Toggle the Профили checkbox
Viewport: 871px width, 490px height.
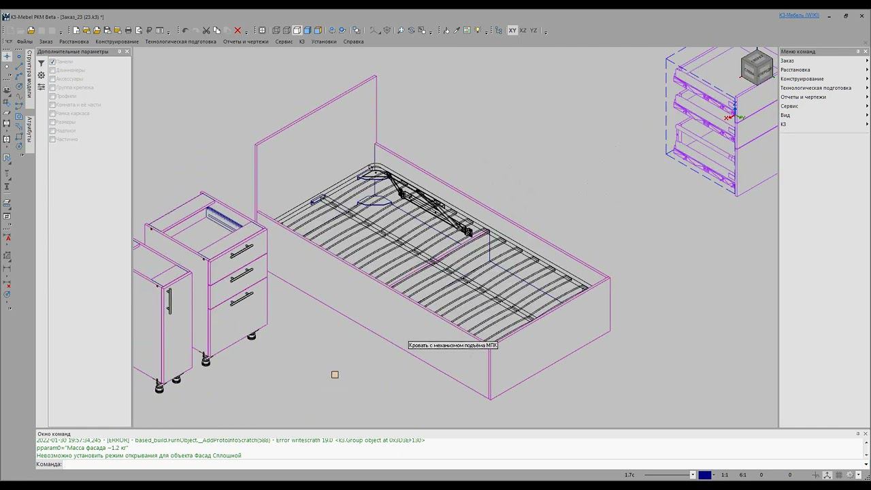point(52,97)
